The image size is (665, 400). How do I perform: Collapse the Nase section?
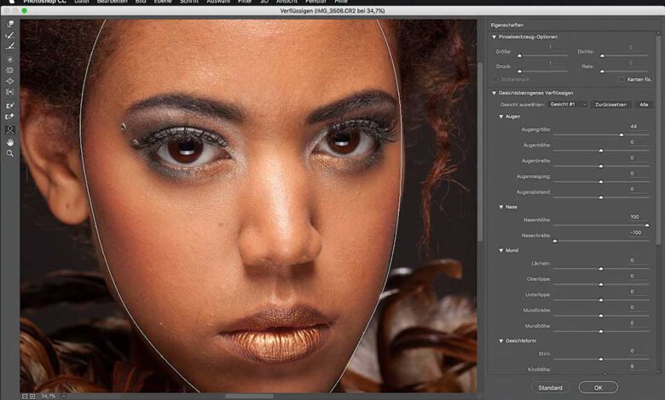pyautogui.click(x=501, y=207)
